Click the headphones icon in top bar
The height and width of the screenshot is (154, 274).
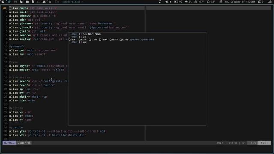[160, 2]
